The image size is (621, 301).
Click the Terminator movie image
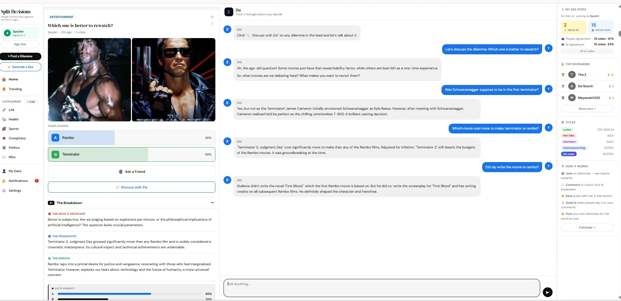[174, 80]
